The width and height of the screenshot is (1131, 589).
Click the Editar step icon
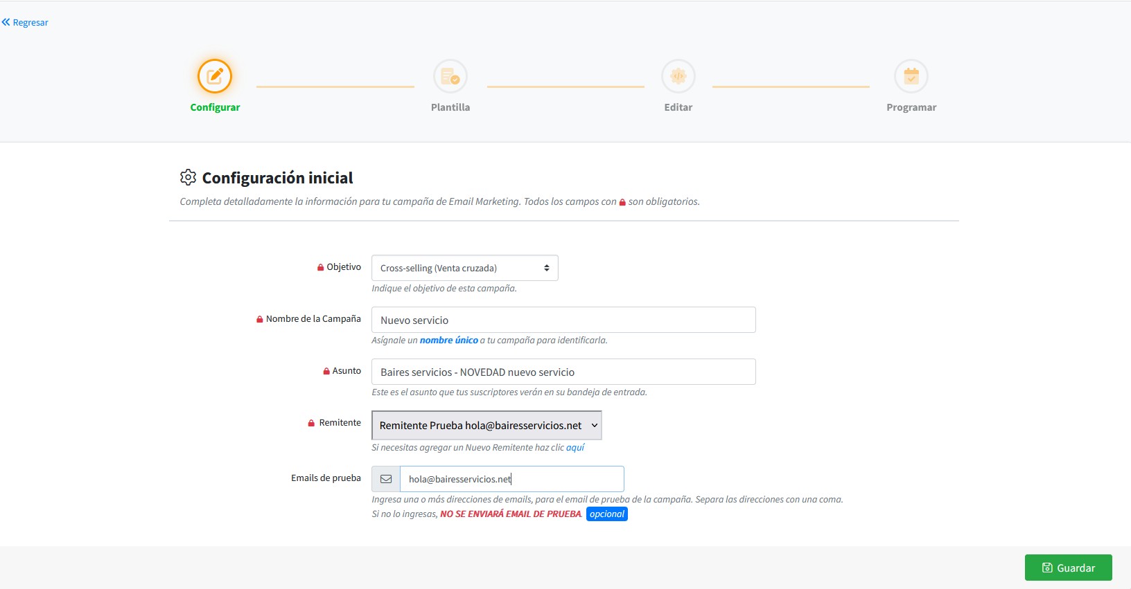click(678, 76)
